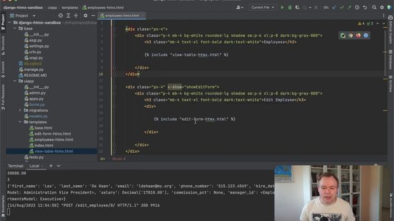Open Pull Requests tool window
394x221 pixels.
point(3,97)
